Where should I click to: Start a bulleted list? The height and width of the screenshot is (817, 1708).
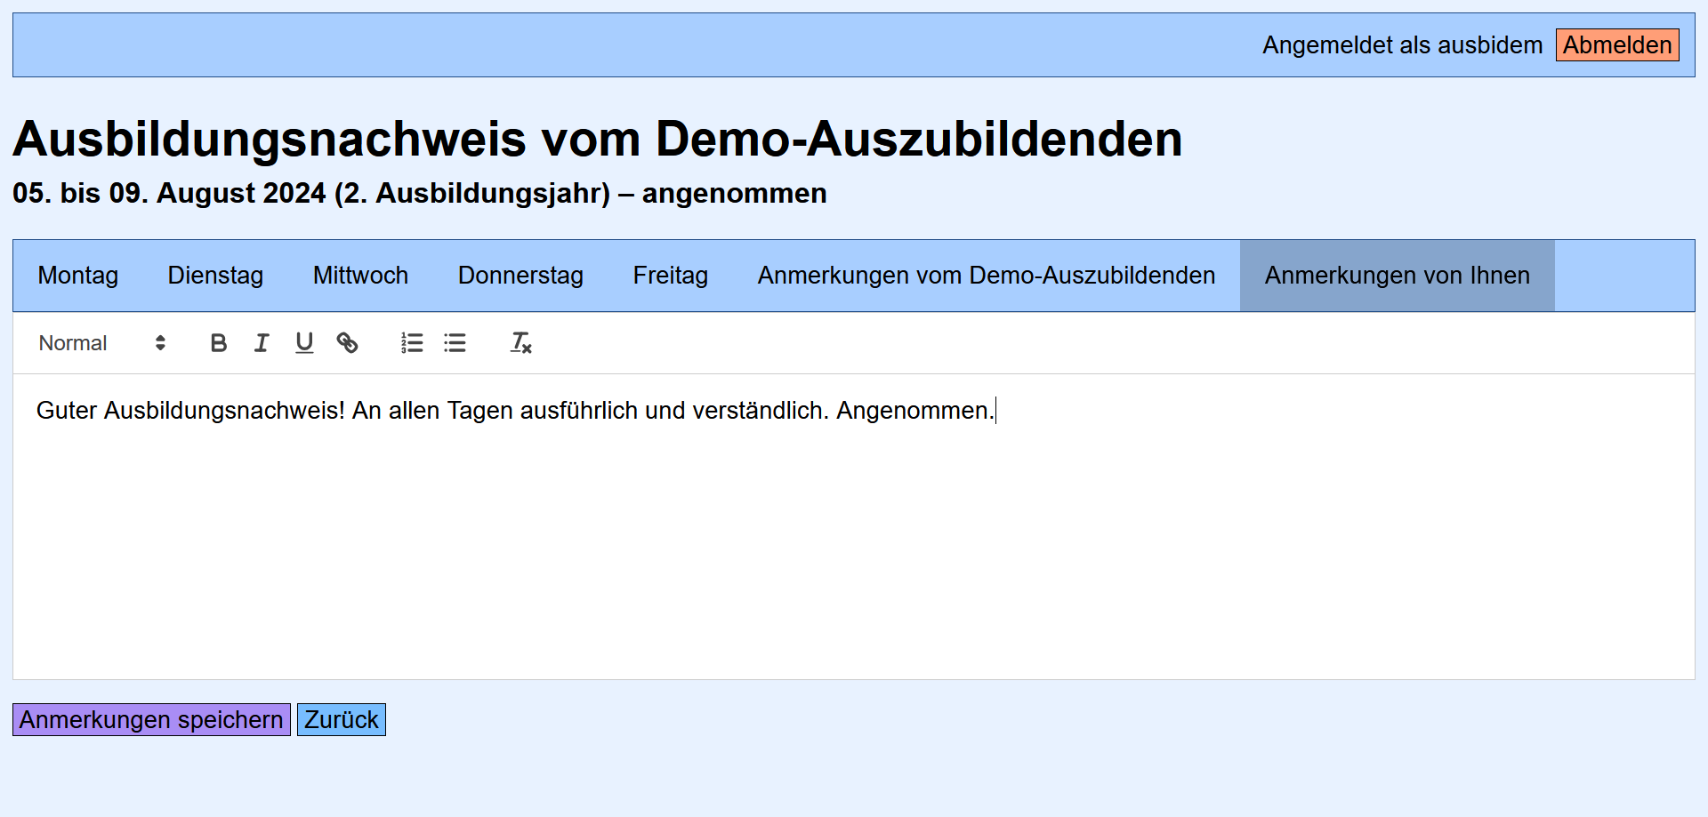coord(455,343)
